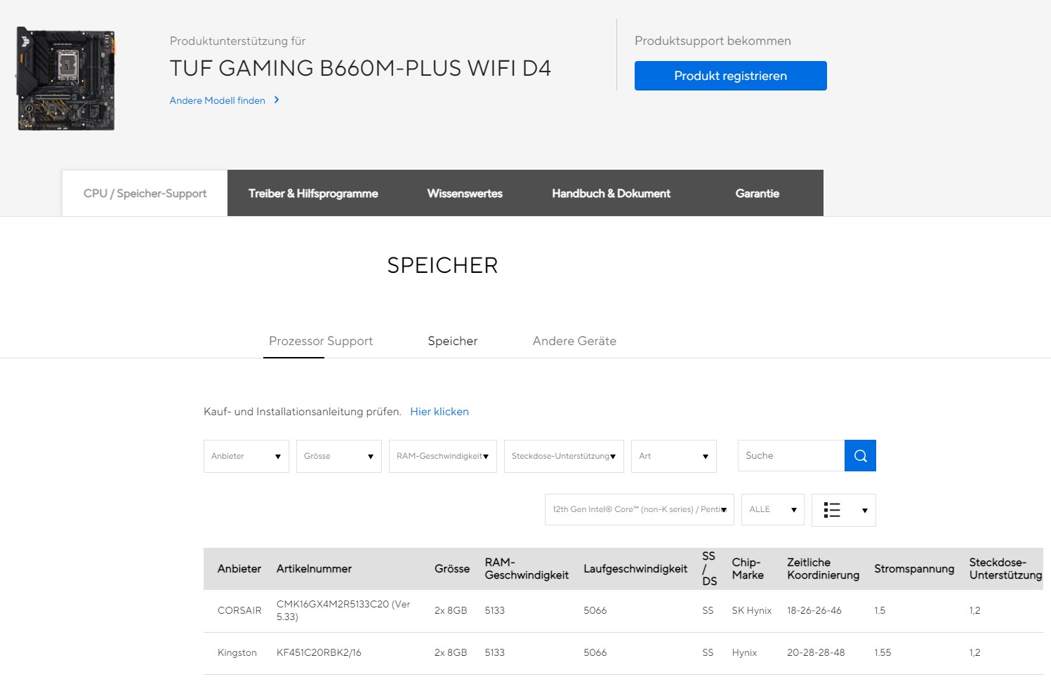Click part number CMK16GX4M2R5133C20

[x=343, y=610]
